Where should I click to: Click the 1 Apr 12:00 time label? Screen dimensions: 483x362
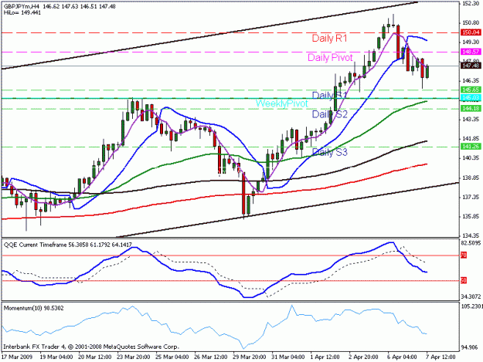pos(325,357)
